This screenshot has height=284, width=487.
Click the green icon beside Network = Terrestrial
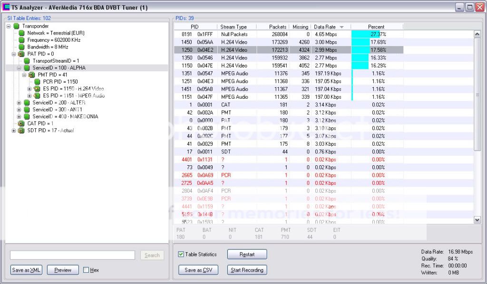[21, 33]
